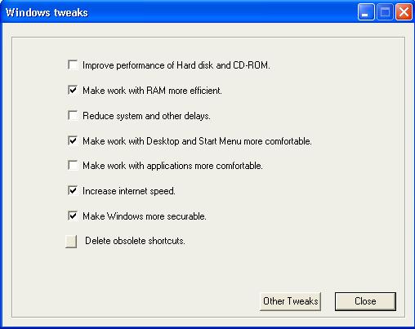Image resolution: width=415 pixels, height=329 pixels.
Task: Click the Windows tweaks title bar text
Action: point(47,13)
